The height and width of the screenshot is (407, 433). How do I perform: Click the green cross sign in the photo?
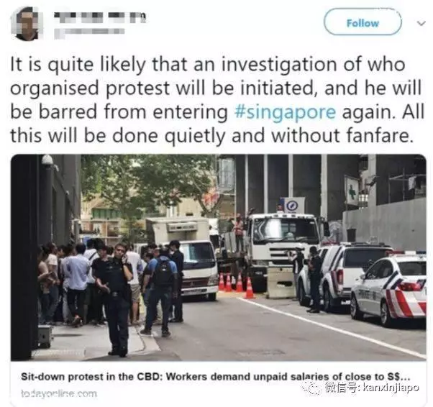coord(351,191)
